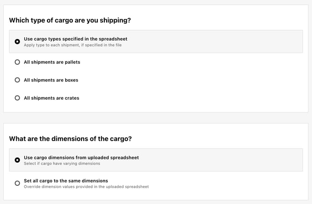Click empty right side of highlighted cargo types row

219,41
